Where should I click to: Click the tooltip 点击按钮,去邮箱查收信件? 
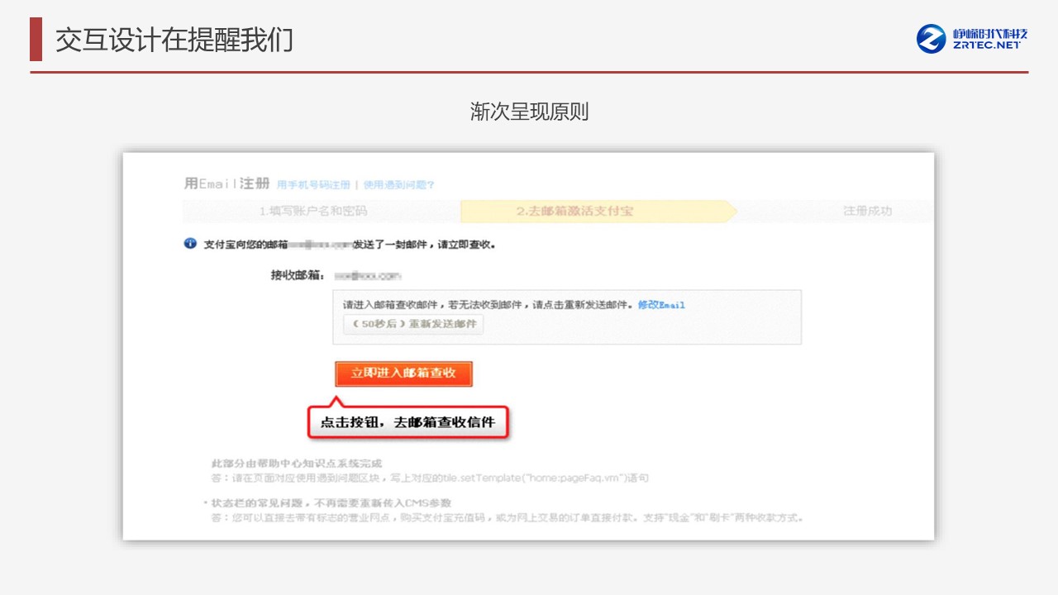(407, 423)
